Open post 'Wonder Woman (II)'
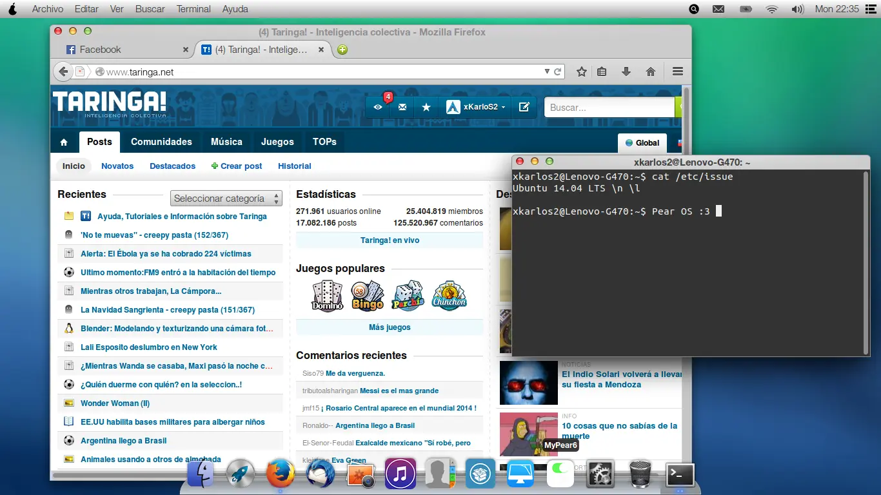 [115, 403]
